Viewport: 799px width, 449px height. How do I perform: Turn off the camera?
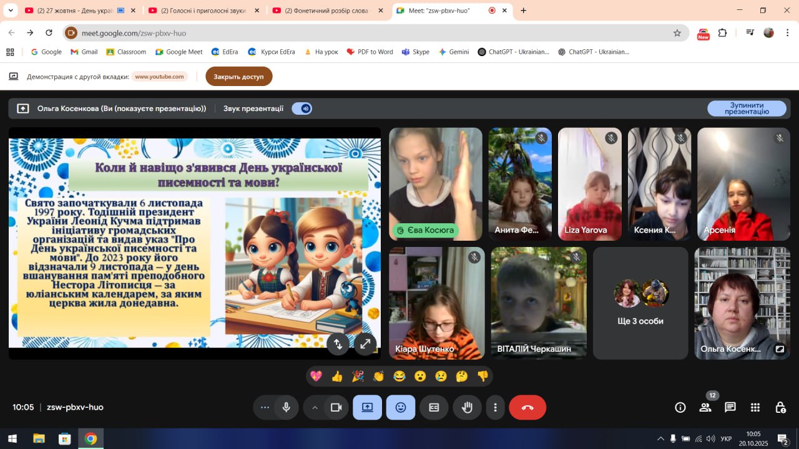point(336,407)
